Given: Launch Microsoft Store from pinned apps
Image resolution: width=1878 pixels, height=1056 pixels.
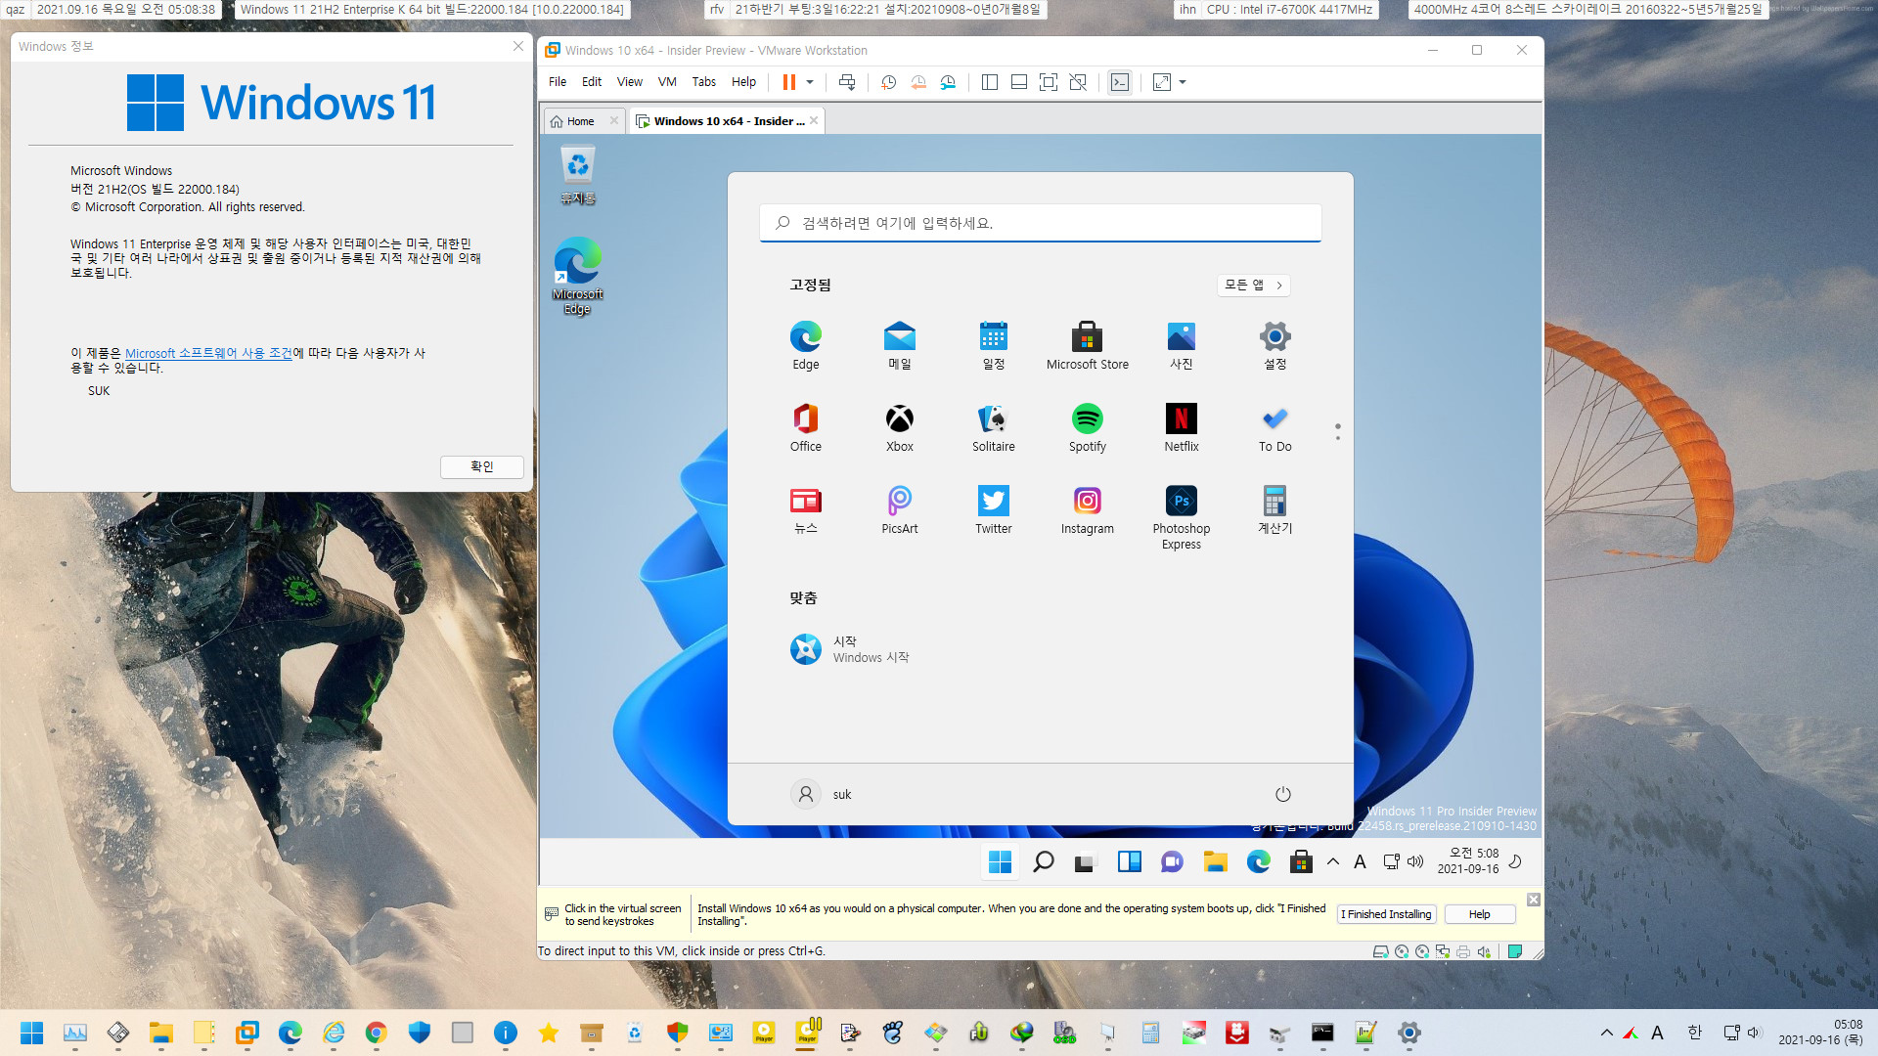Looking at the screenshot, I should point(1088,345).
